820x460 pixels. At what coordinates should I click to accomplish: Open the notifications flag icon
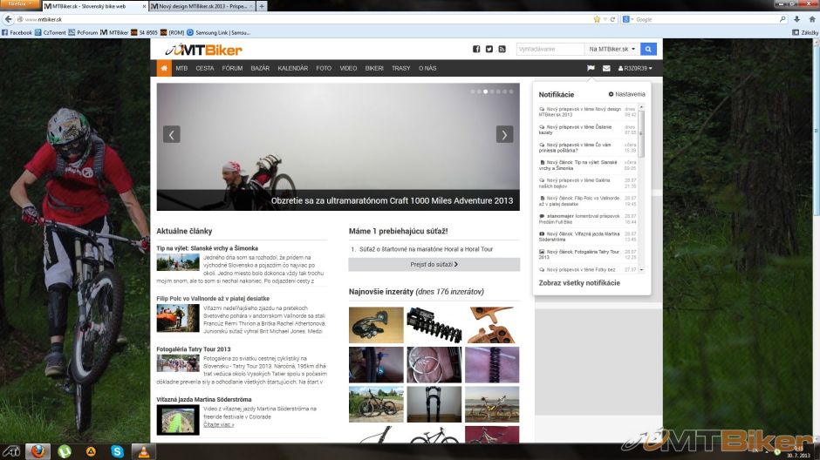click(591, 68)
